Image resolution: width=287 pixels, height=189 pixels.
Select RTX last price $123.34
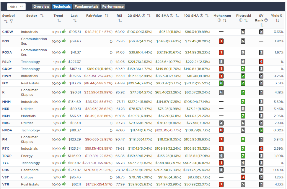click(74, 148)
